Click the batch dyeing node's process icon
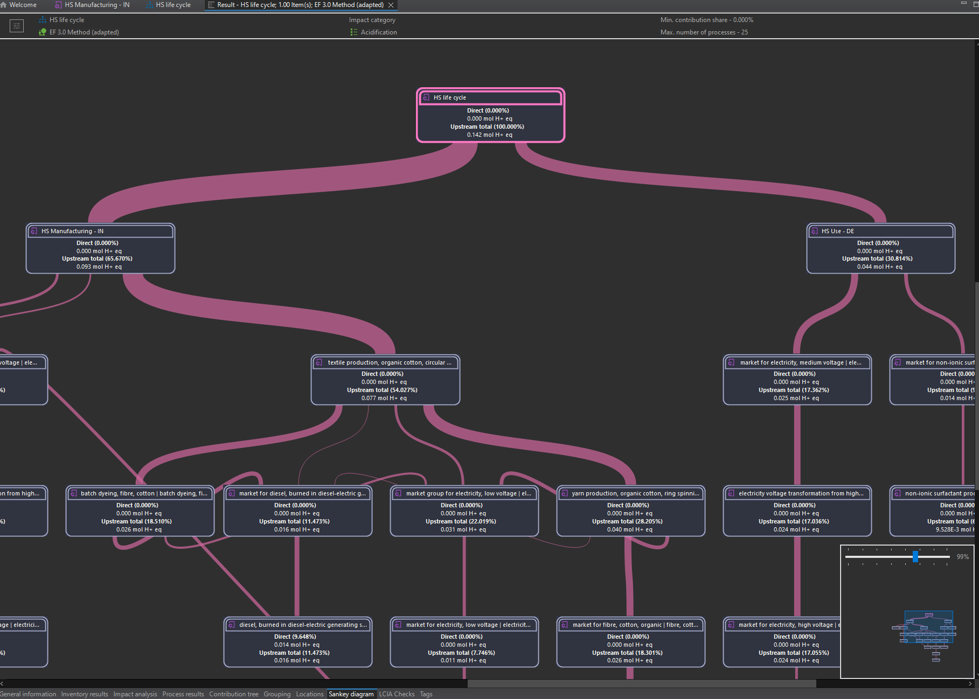The width and height of the screenshot is (979, 699). point(74,493)
